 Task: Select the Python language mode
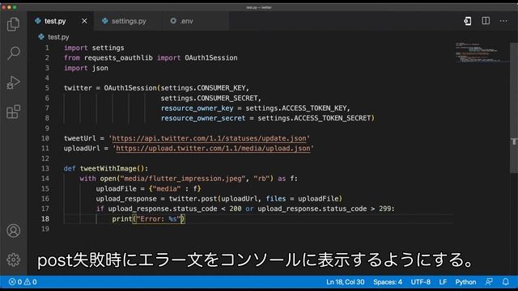pos(465,282)
